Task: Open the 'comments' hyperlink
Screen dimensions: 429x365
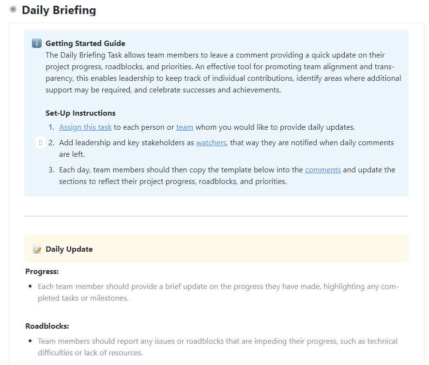Action: (x=323, y=169)
